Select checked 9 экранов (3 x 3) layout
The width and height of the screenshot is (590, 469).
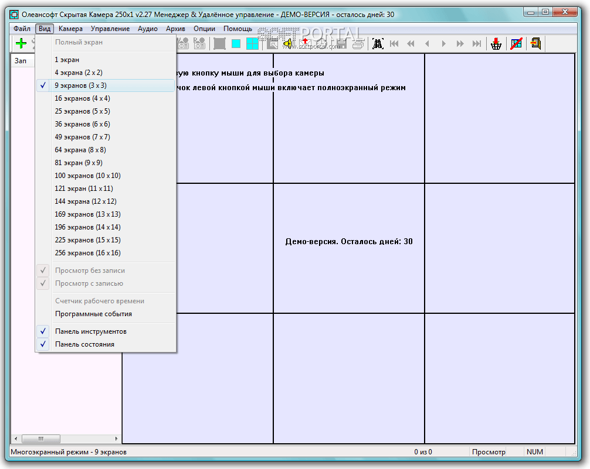pyautogui.click(x=106, y=85)
